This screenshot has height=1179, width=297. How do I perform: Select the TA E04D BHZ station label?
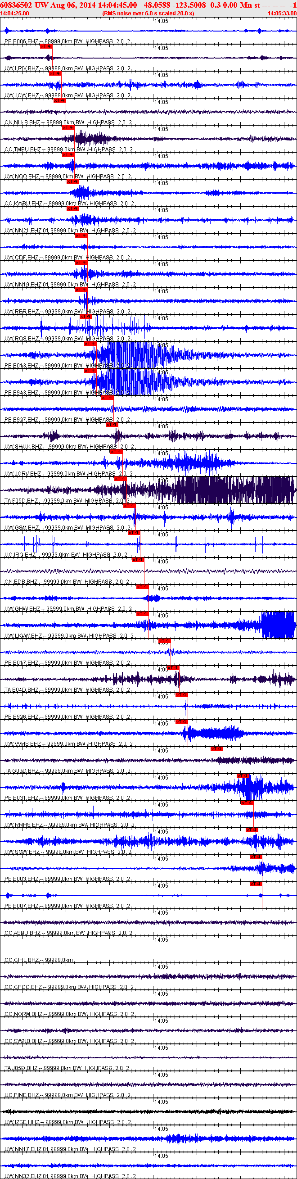(67, 690)
